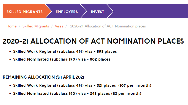Click the 248 places (83 per month) line

[x=77, y=93]
